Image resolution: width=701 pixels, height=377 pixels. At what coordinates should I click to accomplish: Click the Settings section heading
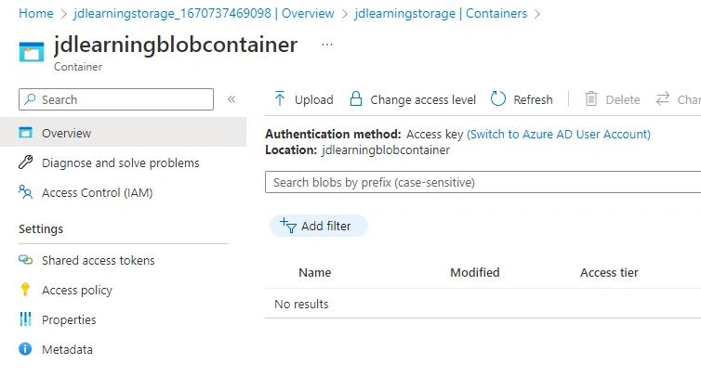tap(41, 228)
